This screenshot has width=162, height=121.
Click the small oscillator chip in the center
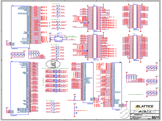pos(59,39)
